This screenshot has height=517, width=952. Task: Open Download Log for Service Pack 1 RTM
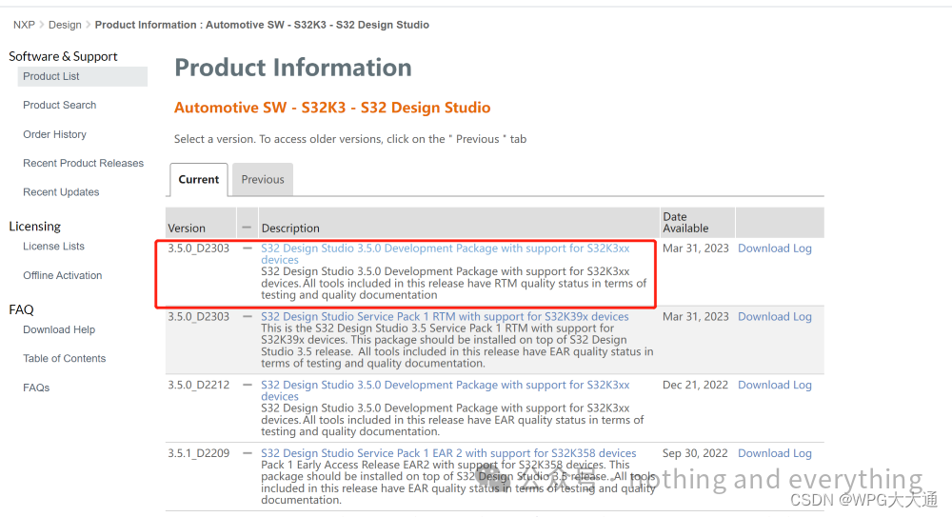coord(775,316)
